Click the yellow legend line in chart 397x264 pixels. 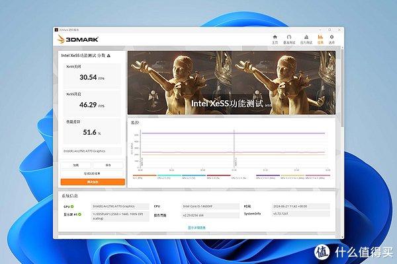tap(292, 175)
